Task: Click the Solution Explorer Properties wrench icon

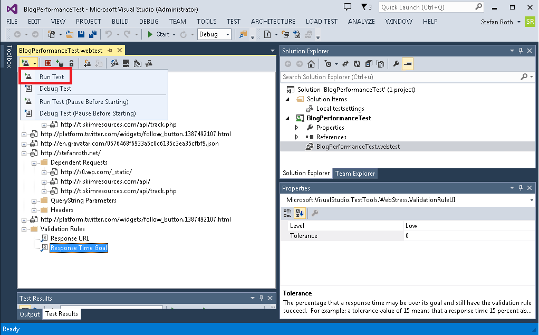Action: (396, 64)
